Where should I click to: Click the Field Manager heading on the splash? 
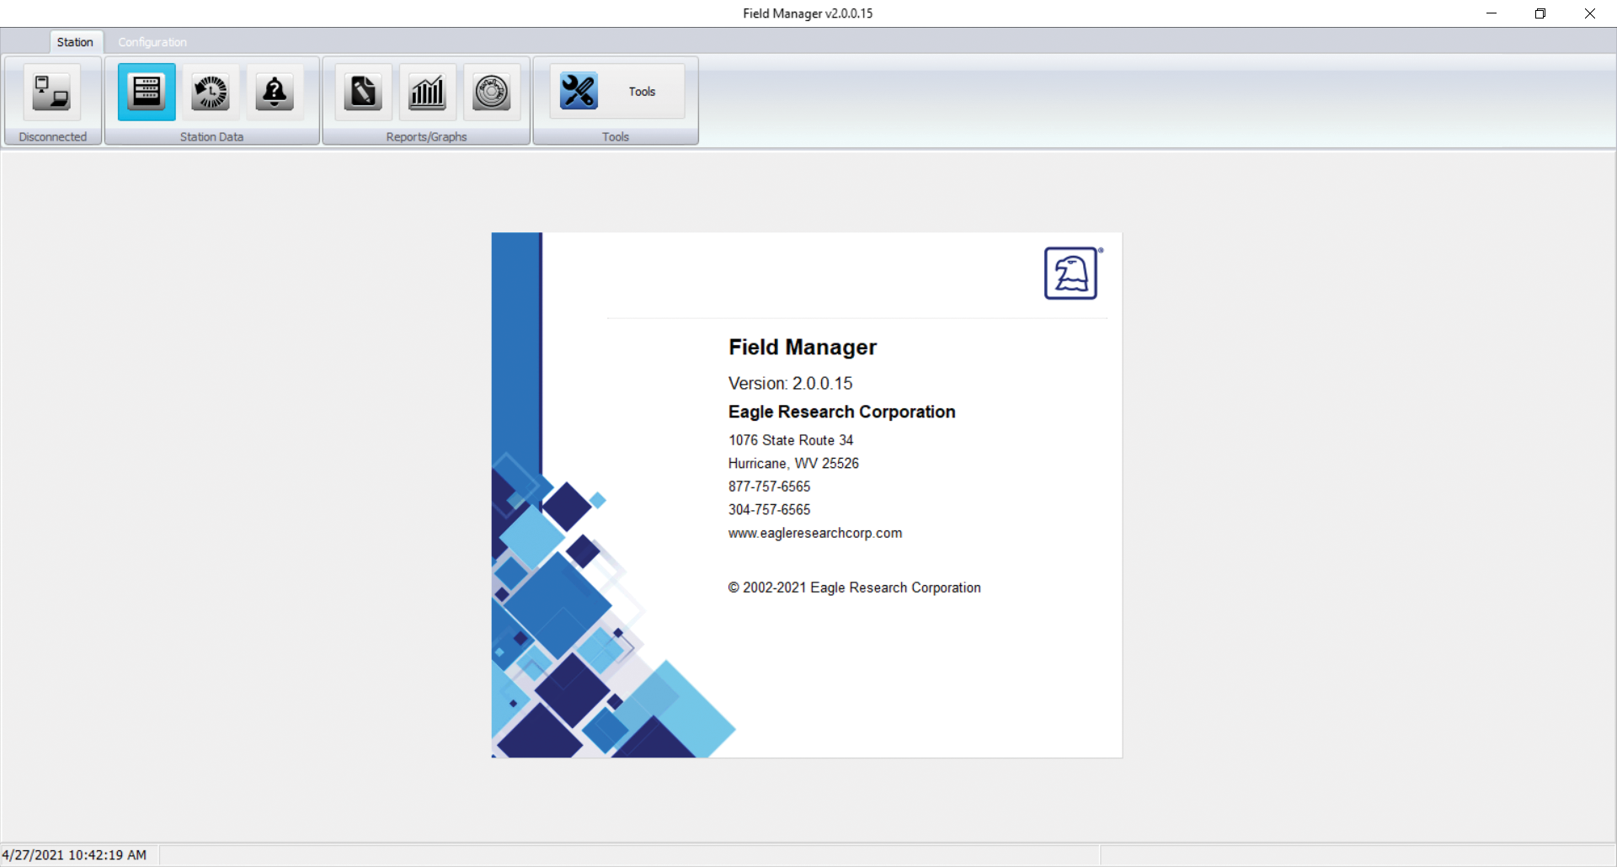point(803,347)
